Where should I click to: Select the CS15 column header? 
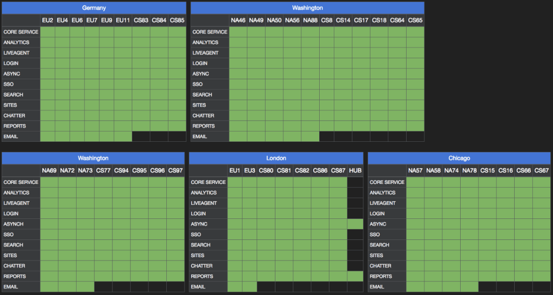(x=488, y=171)
